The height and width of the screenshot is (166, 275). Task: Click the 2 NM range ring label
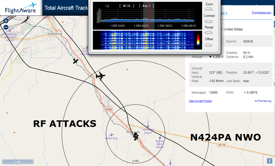point(136,161)
